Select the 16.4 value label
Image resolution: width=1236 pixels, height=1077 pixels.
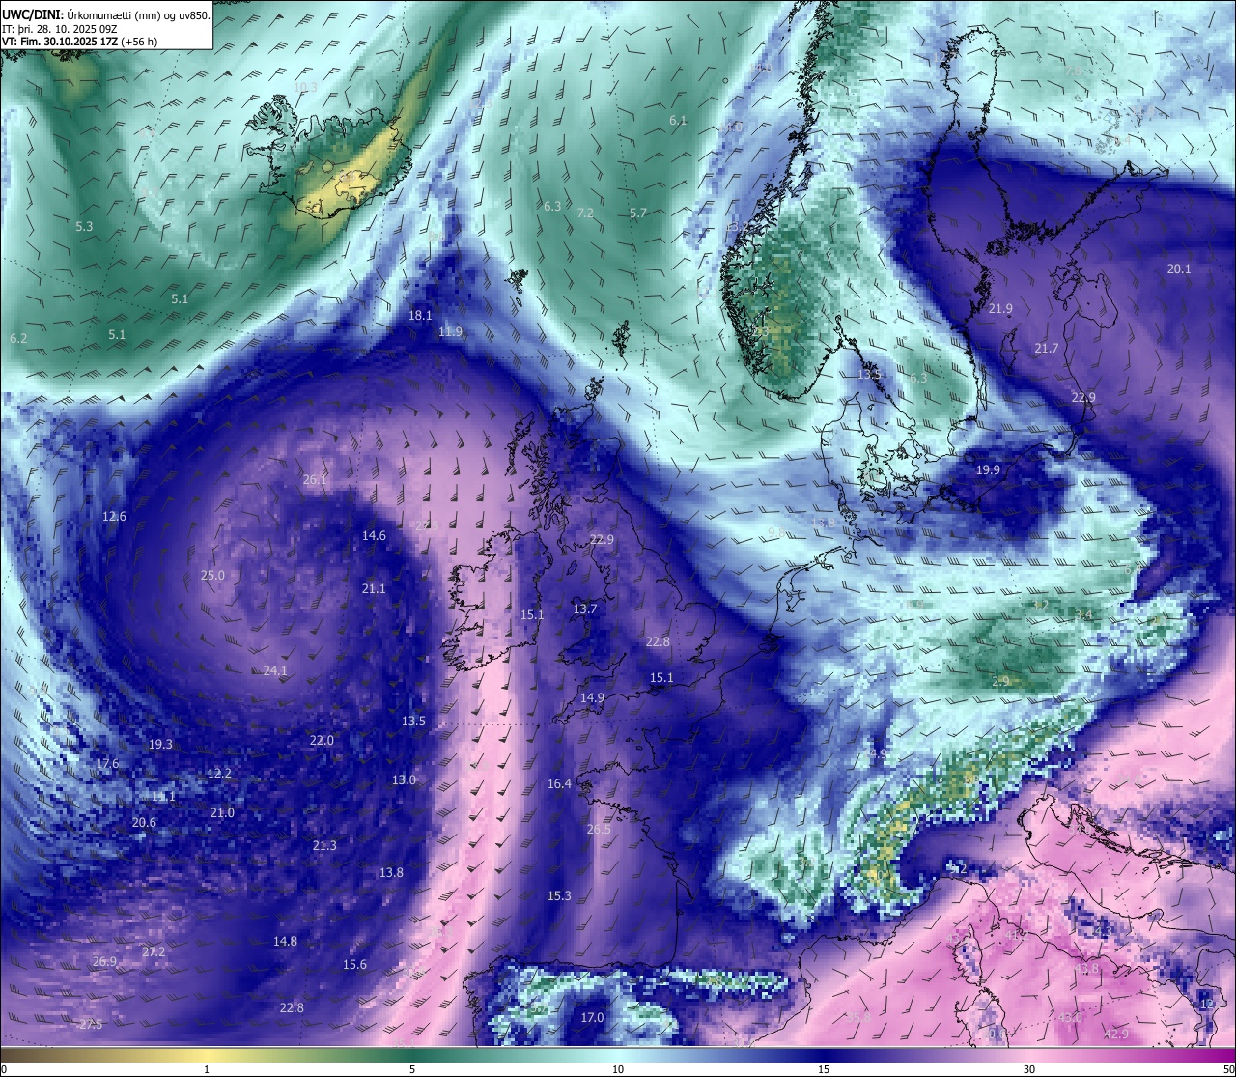click(x=559, y=783)
